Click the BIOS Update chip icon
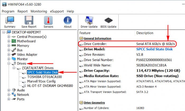The width and height of the screenshot is (185, 111). click(108, 20)
